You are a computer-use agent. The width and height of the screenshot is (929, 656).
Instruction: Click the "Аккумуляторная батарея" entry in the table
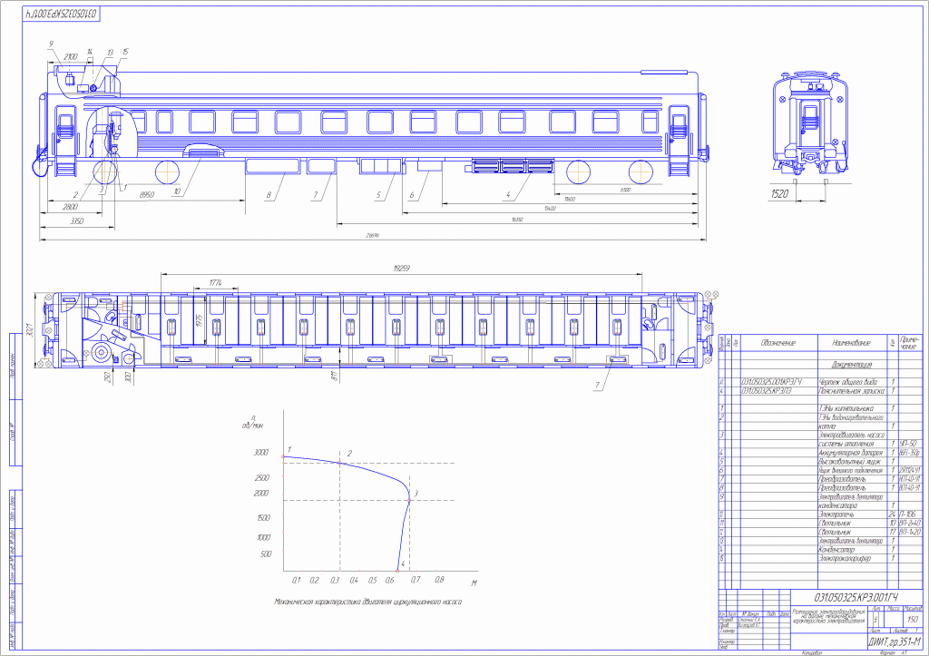[x=851, y=453]
